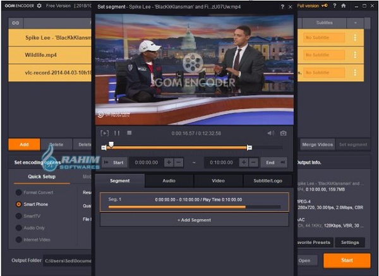Click the Output Folder path field
379x276 pixels.
click(x=68, y=261)
